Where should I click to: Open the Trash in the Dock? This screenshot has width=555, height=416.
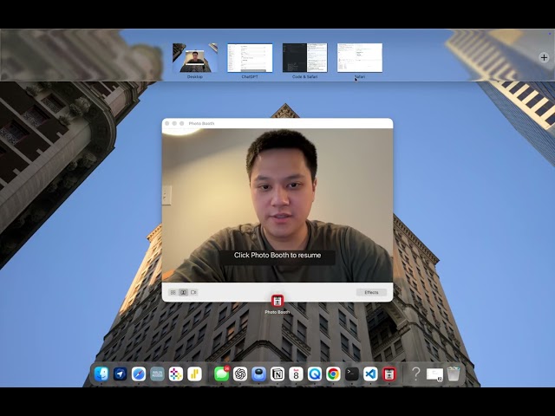pos(453,374)
